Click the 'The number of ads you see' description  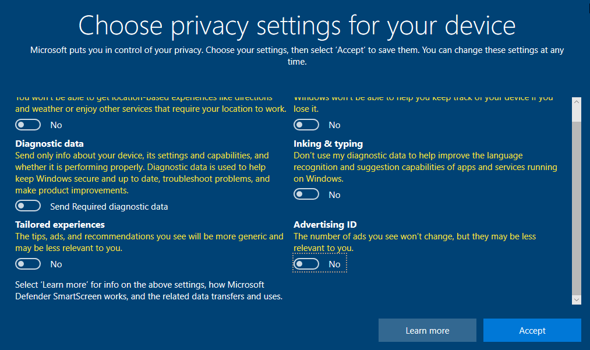coord(415,242)
